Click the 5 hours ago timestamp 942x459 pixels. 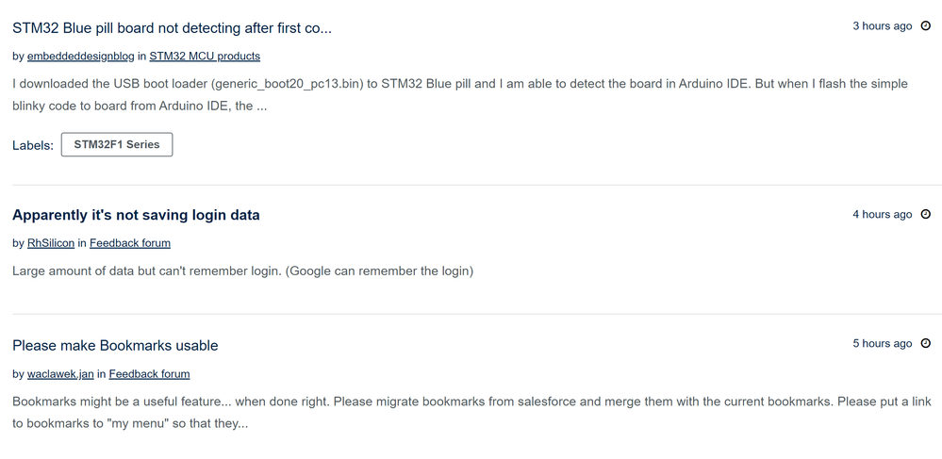pos(882,344)
